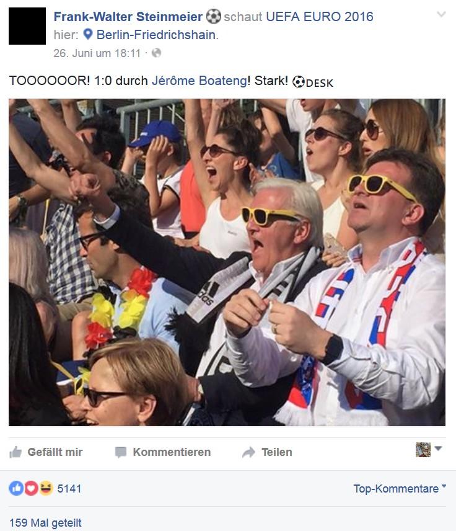Click the black profile picture thumbnail
The image size is (456, 531).
coord(27,26)
